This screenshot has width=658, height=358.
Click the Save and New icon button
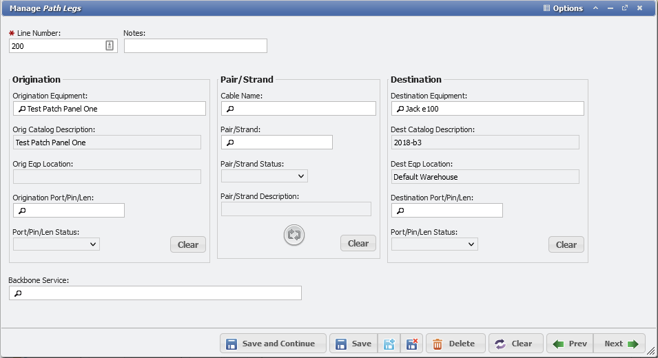(389, 344)
